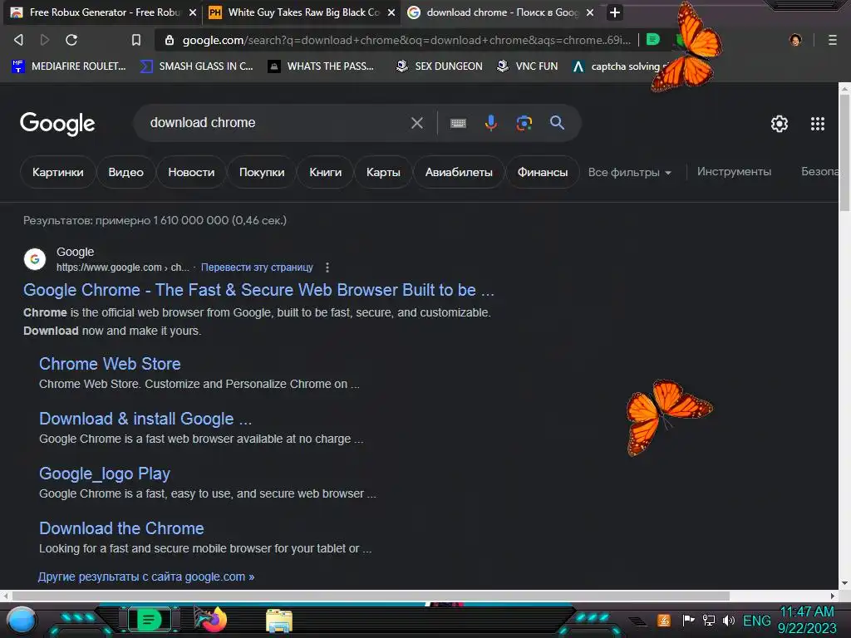Open the Инструменты search tools
The image size is (851, 638).
click(734, 171)
